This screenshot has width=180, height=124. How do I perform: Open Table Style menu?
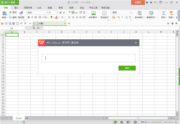pyautogui.click(x=151, y=15)
